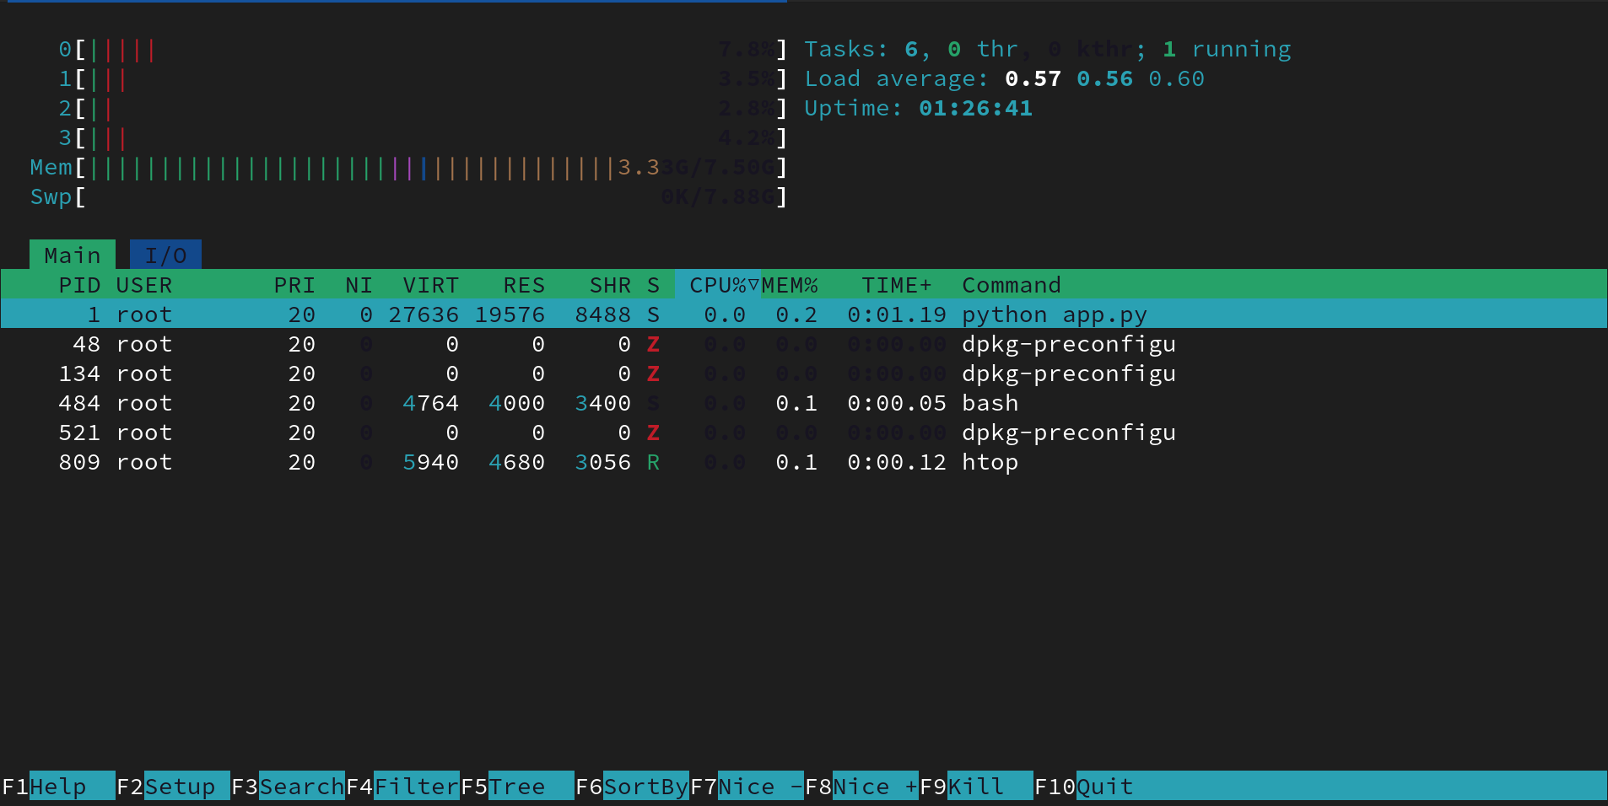Viewport: 1608px width, 806px height.
Task: Sort processes by the PID column
Action: [x=79, y=285]
